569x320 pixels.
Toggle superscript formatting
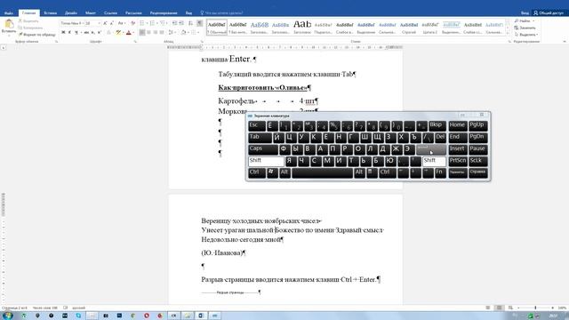point(100,33)
